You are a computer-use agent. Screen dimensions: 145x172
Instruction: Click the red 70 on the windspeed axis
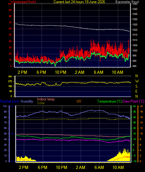pyautogui.click(x=10, y=23)
